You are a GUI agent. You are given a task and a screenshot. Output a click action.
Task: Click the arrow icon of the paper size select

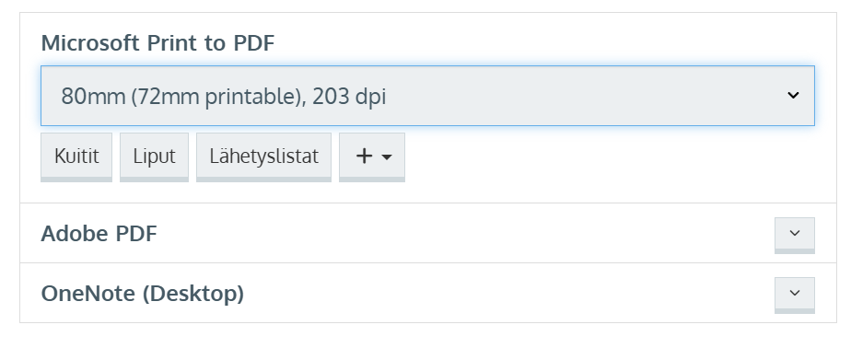click(793, 96)
